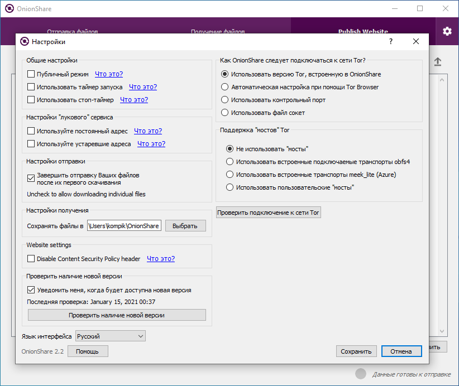Click the main window scrollbar down arrow
Screen dimensions: 459x386
click(x=442, y=331)
